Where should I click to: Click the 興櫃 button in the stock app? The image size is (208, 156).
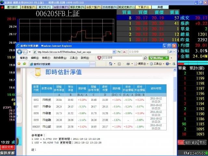pyautogui.click(x=160, y=7)
